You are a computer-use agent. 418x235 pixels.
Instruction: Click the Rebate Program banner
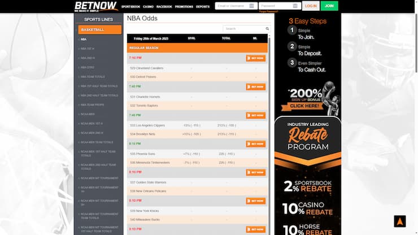[308, 176]
